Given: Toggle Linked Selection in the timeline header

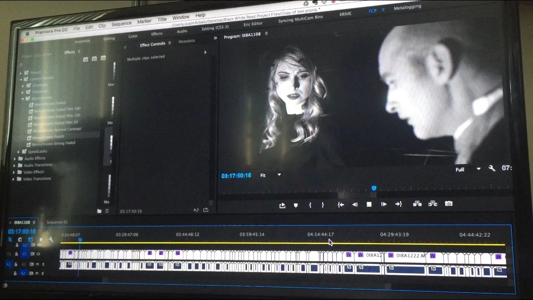Looking at the screenshot, I should click(30, 240).
